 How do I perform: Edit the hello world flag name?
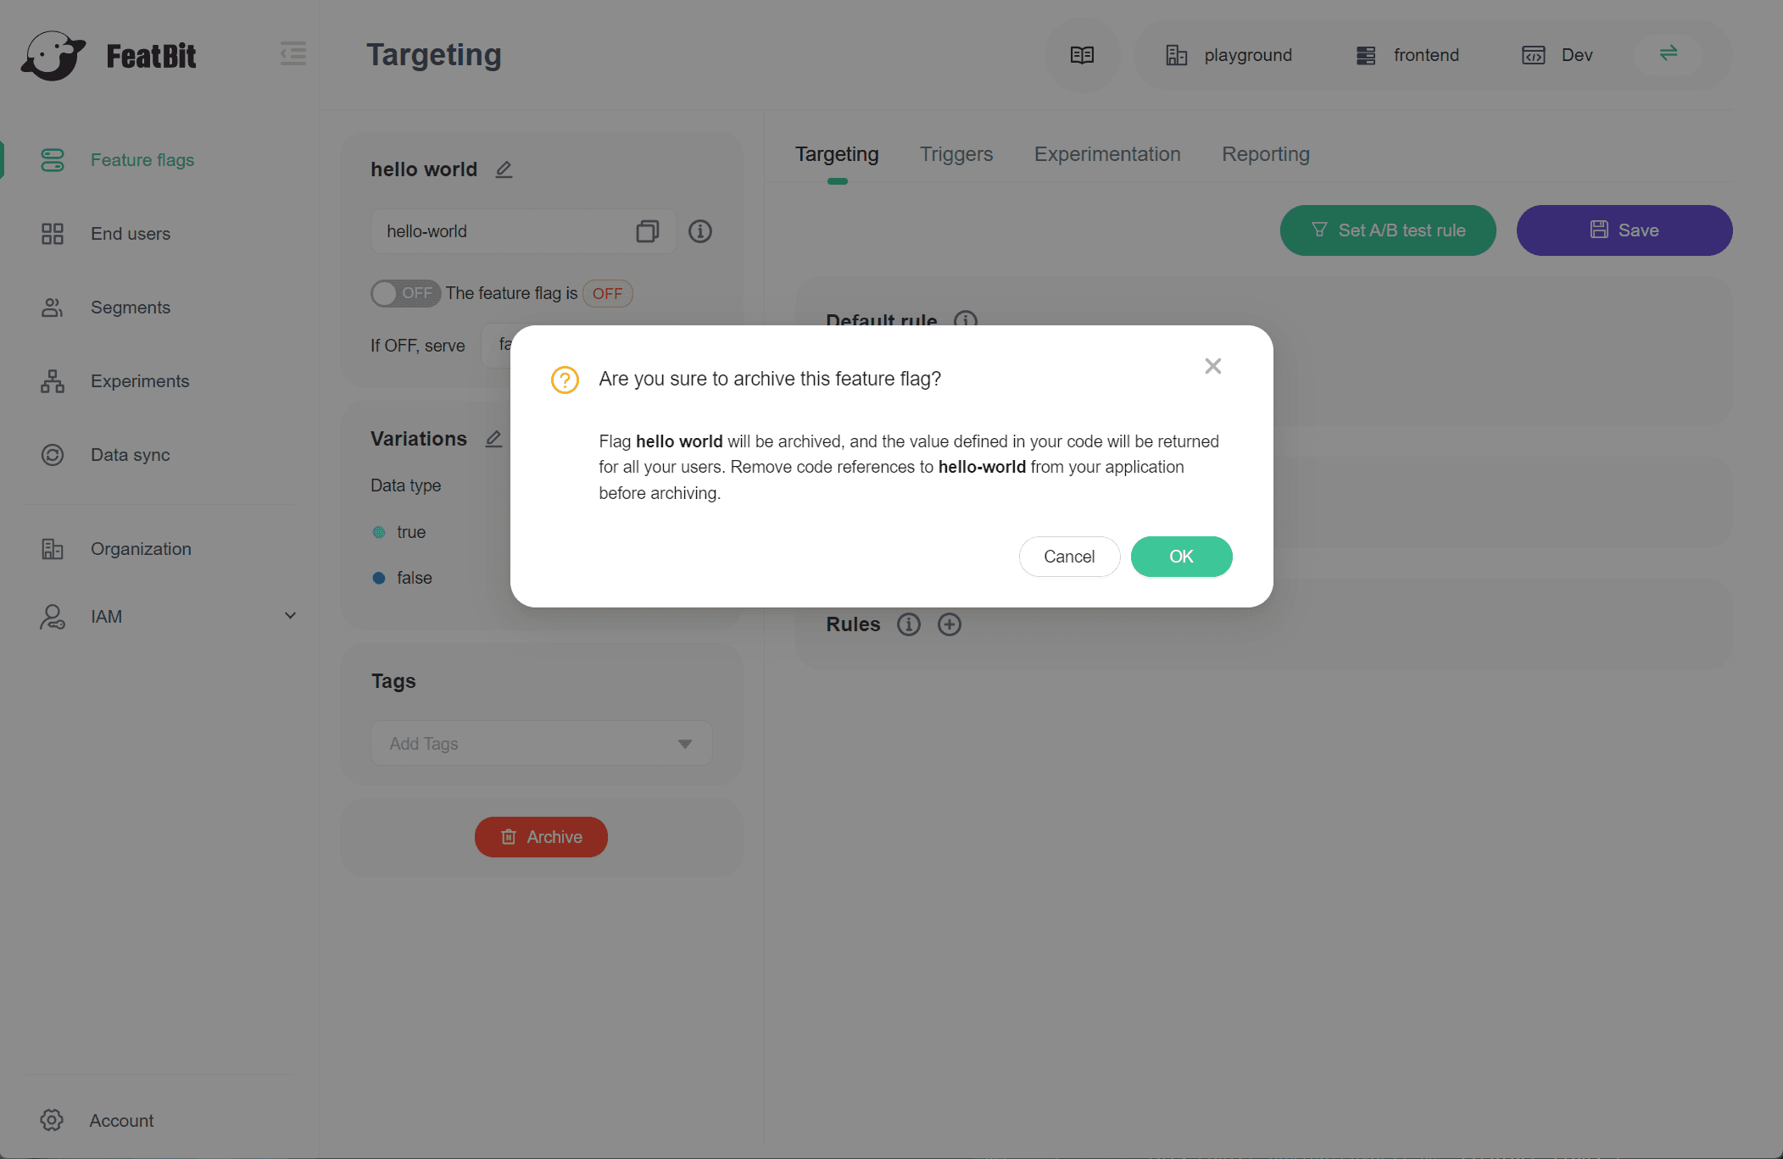click(504, 169)
